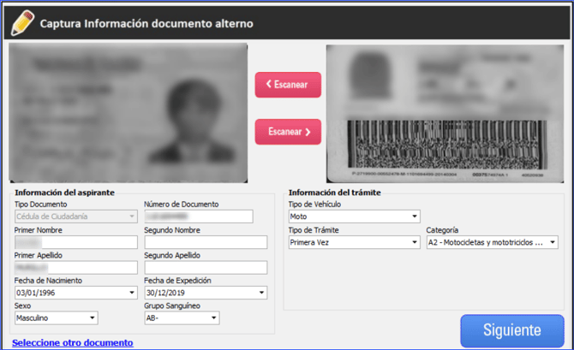Expand the Tipo Documento dropdown
Screen dimensions: 574x350
[x=75, y=217]
